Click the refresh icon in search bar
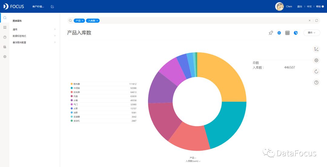Screen dimensions: 327x167 (x=317, y=20)
